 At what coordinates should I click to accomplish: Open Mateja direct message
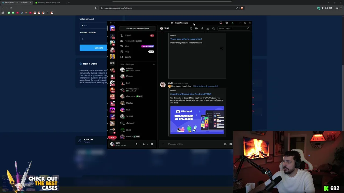coord(137,136)
